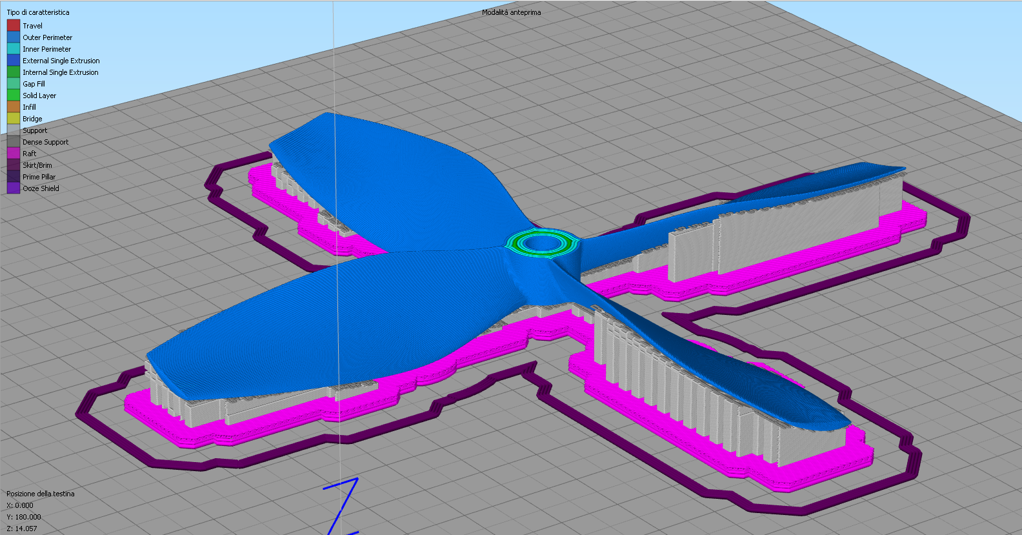Select the 'Solid Layer' legend label
This screenshot has height=535, width=1022.
39,96
